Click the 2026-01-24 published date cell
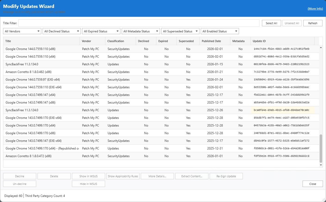326x202 pixels. tap(215, 80)
